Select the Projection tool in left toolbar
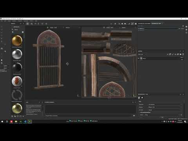The image size is (188, 141). point(2,33)
